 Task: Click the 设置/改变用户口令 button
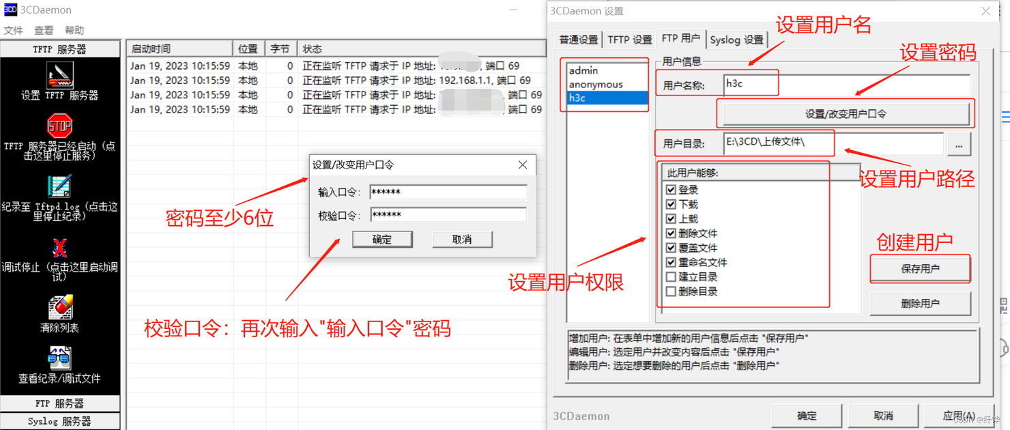coord(846,114)
